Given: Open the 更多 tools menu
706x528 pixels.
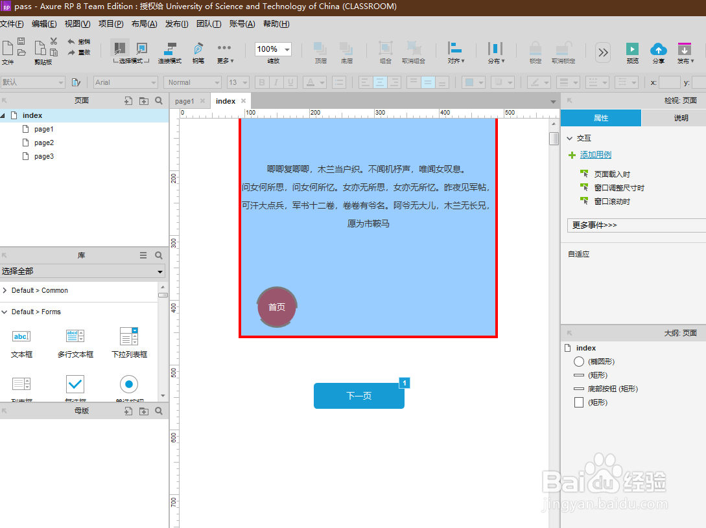Looking at the screenshot, I should [225, 52].
